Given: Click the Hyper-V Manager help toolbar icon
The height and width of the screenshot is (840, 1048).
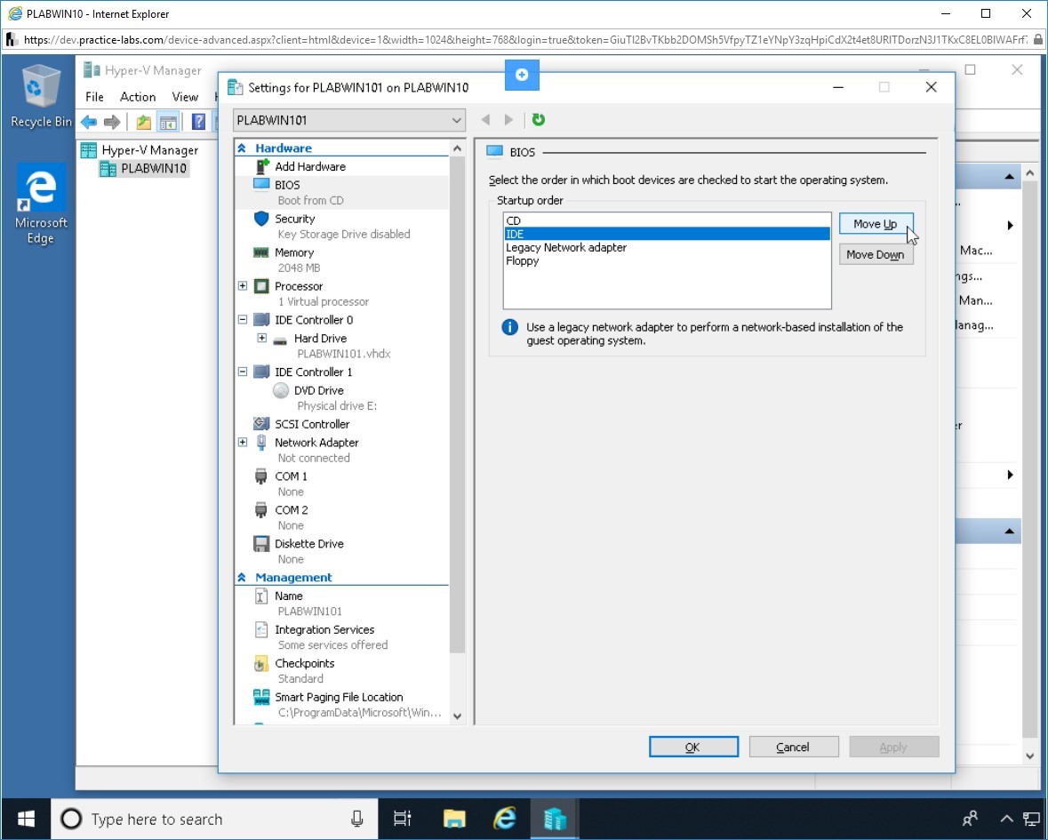Looking at the screenshot, I should coord(198,122).
